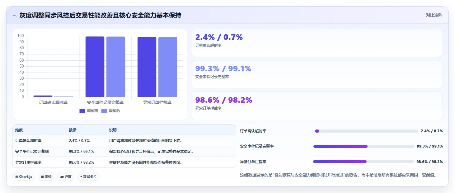Click the '2.4% / 0.7%' progress value

432,131
